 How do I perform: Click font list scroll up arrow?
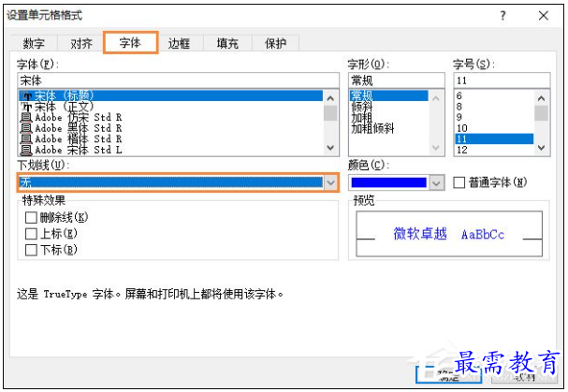[x=330, y=98]
